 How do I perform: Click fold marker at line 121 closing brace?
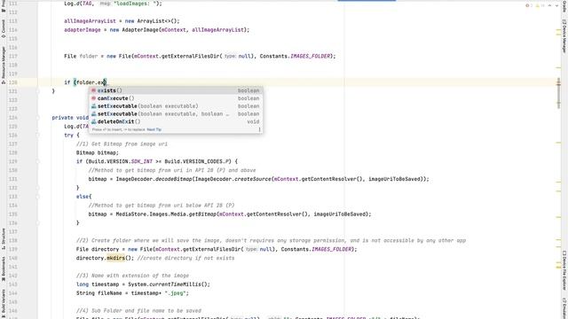tap(37, 91)
